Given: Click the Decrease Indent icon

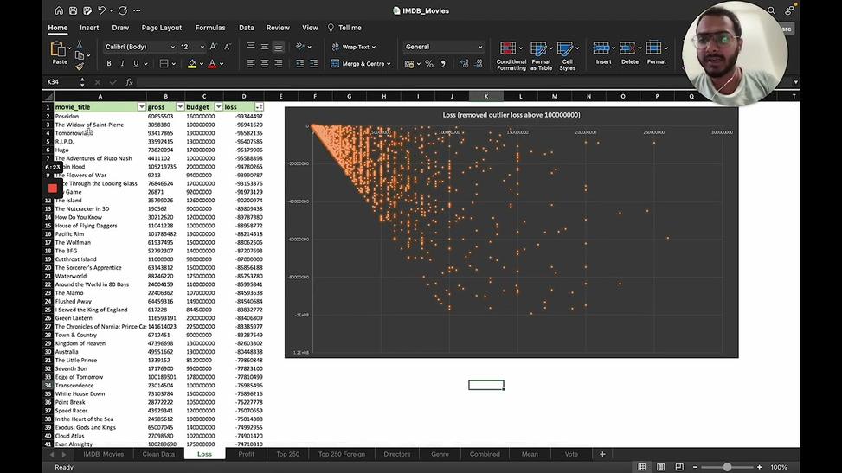Looking at the screenshot, I should tap(299, 63).
